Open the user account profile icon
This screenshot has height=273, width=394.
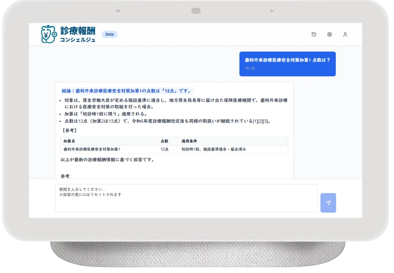pyautogui.click(x=345, y=34)
